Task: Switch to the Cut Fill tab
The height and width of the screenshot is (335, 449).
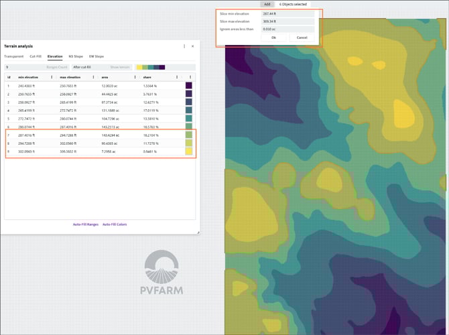Action: [36, 56]
